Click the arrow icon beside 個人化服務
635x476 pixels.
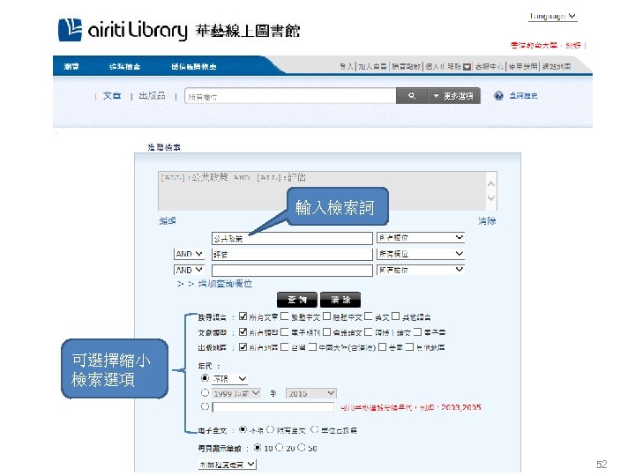click(467, 67)
